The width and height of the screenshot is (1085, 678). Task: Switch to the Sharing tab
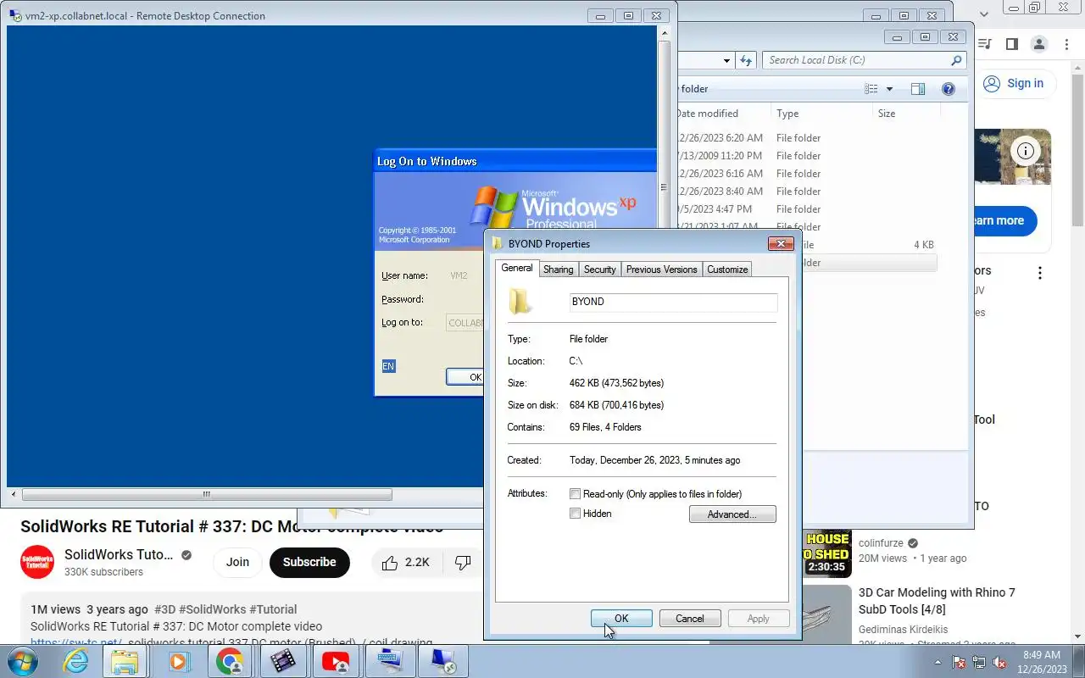(558, 270)
